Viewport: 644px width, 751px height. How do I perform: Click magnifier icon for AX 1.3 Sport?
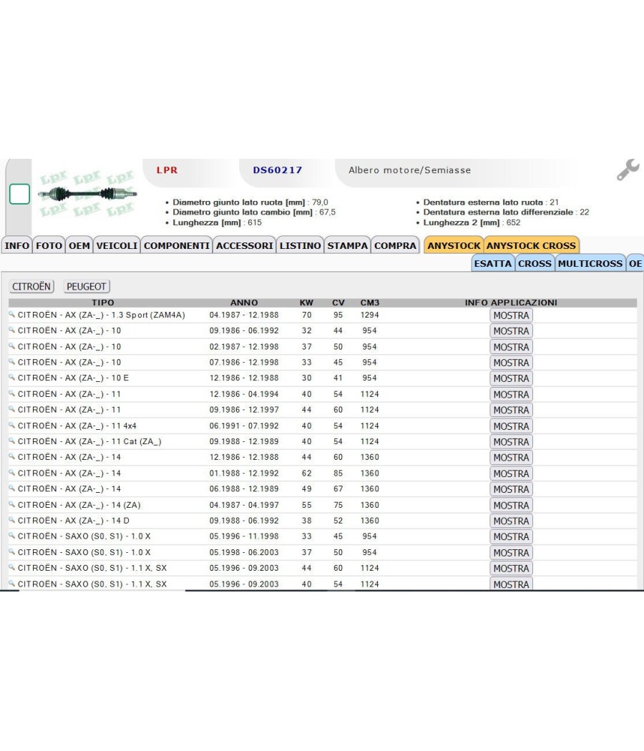pos(12,315)
